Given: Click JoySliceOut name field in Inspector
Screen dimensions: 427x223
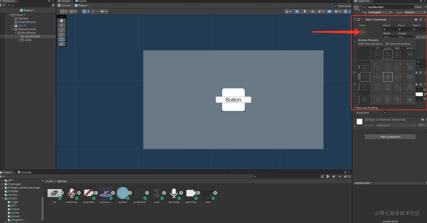Looking at the screenshot, I should click(388, 7).
